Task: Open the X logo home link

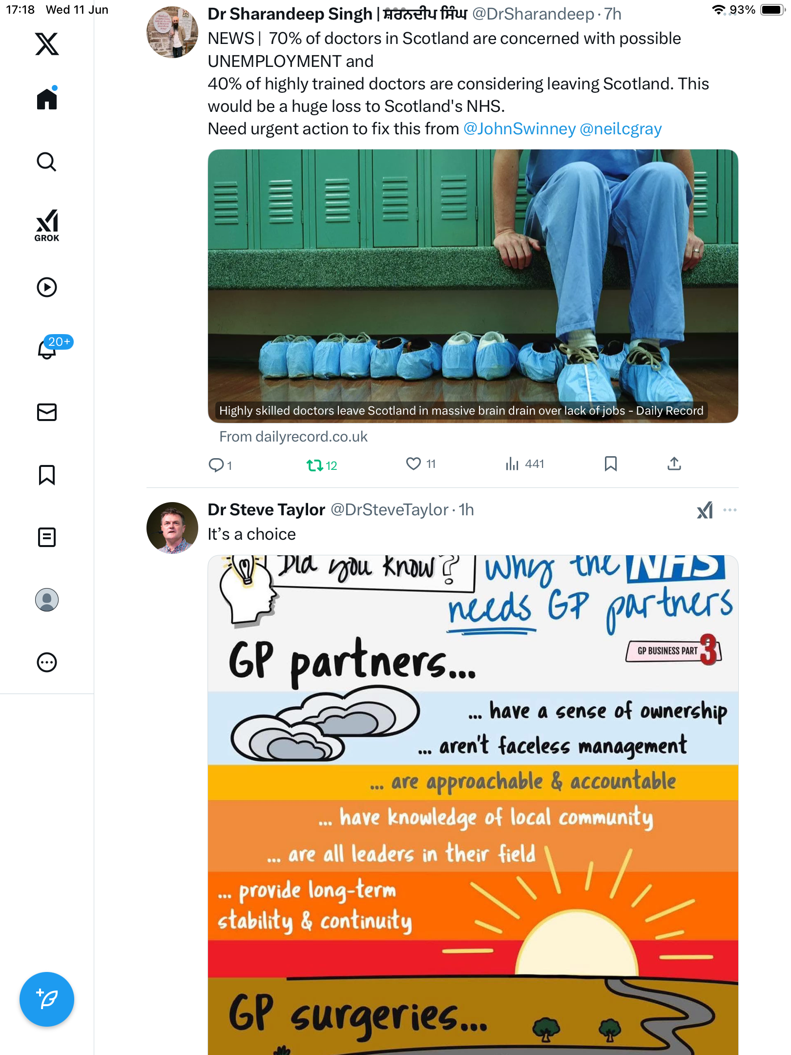Action: pos(47,44)
